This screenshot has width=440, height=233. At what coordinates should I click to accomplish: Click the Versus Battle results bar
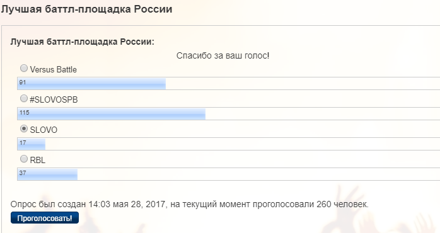click(91, 84)
